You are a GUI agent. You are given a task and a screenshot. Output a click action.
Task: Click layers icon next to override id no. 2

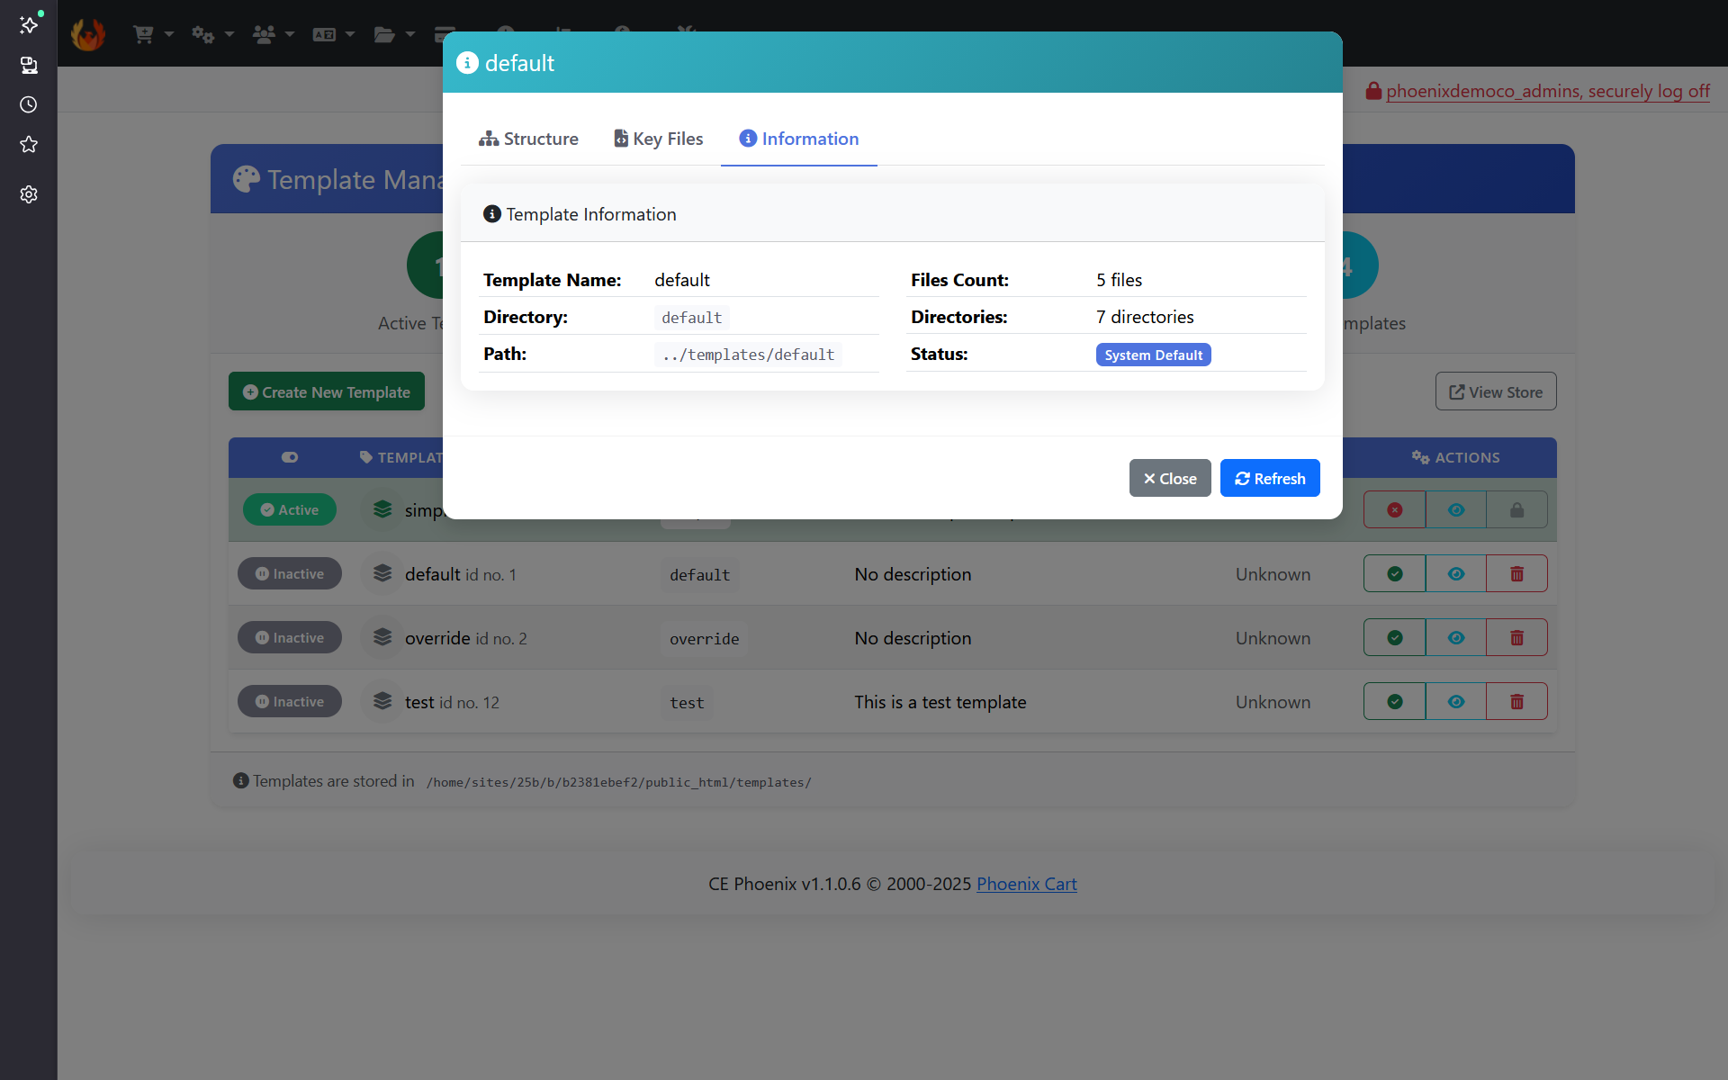click(382, 637)
